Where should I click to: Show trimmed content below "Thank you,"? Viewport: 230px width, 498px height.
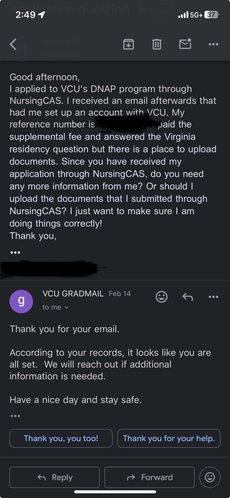point(15,252)
